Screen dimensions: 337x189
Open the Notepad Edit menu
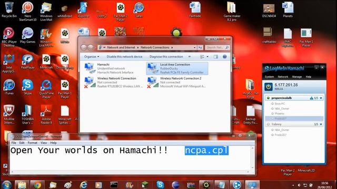point(22,143)
